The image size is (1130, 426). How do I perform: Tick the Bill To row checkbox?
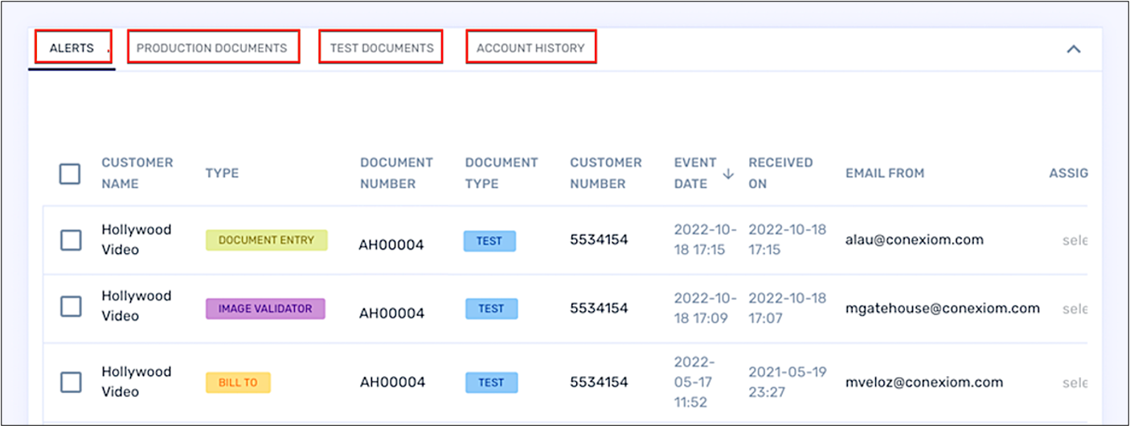[72, 382]
